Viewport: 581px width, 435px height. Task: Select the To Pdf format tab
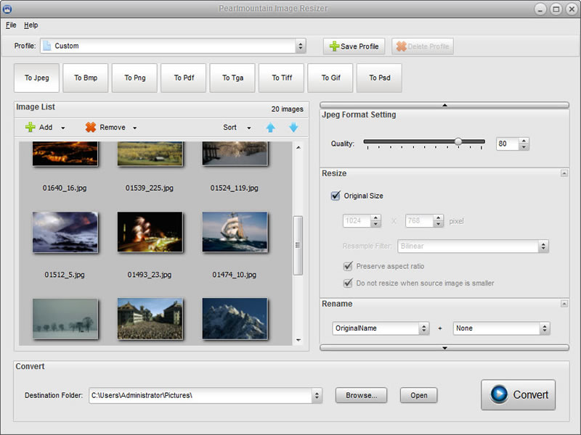[184, 78]
